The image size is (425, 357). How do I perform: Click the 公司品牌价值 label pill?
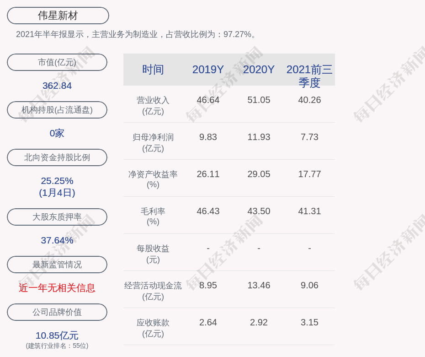pos(57,312)
